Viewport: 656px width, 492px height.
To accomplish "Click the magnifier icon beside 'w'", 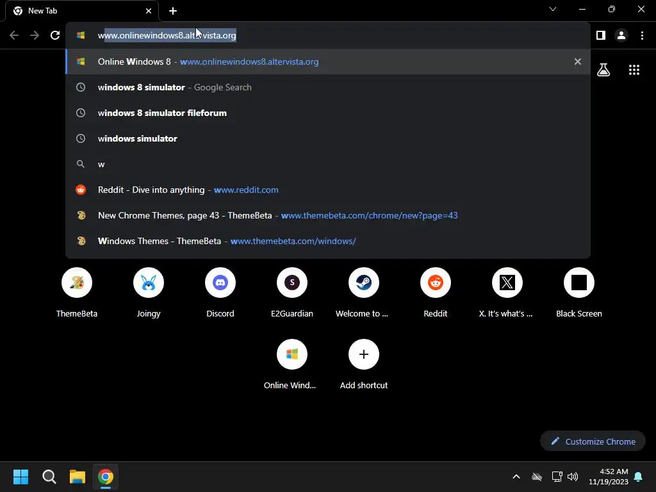I will 81,164.
